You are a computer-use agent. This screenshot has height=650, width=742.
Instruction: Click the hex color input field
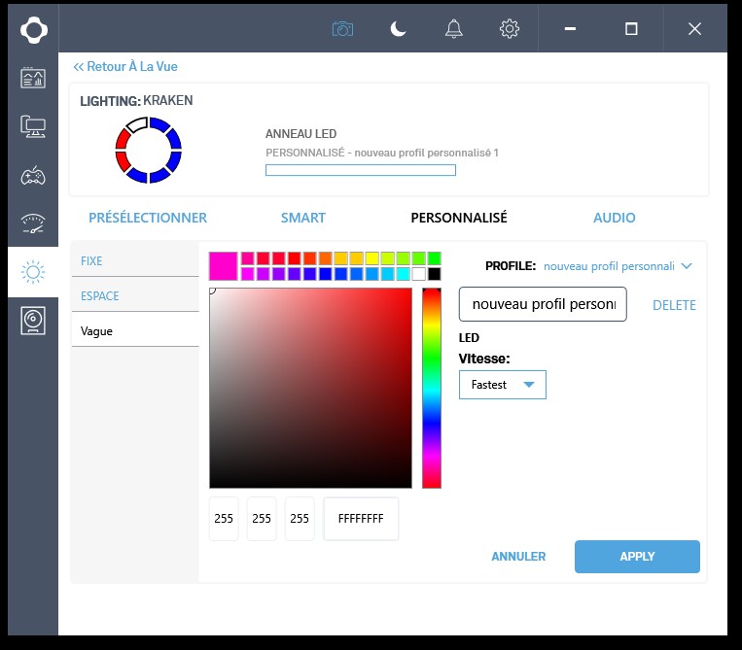click(x=361, y=519)
